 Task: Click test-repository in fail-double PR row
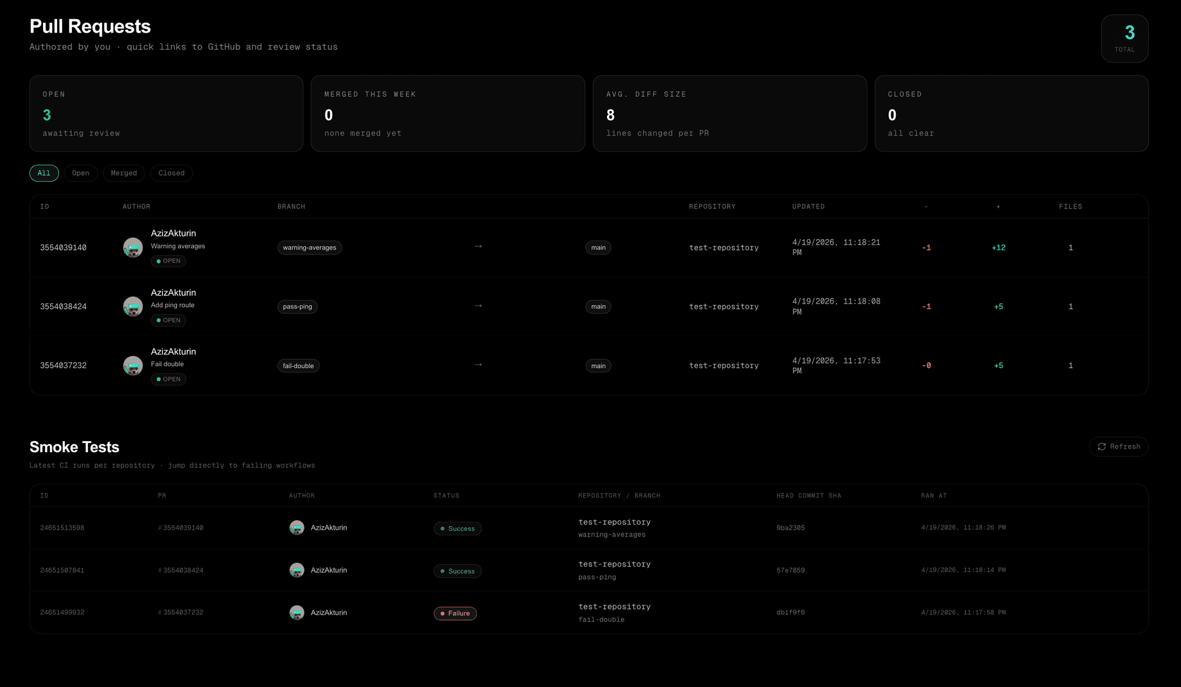724,366
